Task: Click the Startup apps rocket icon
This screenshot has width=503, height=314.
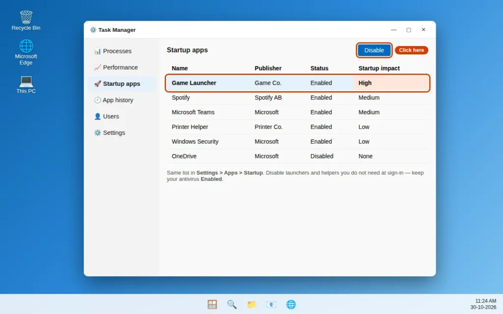Action: click(98, 84)
